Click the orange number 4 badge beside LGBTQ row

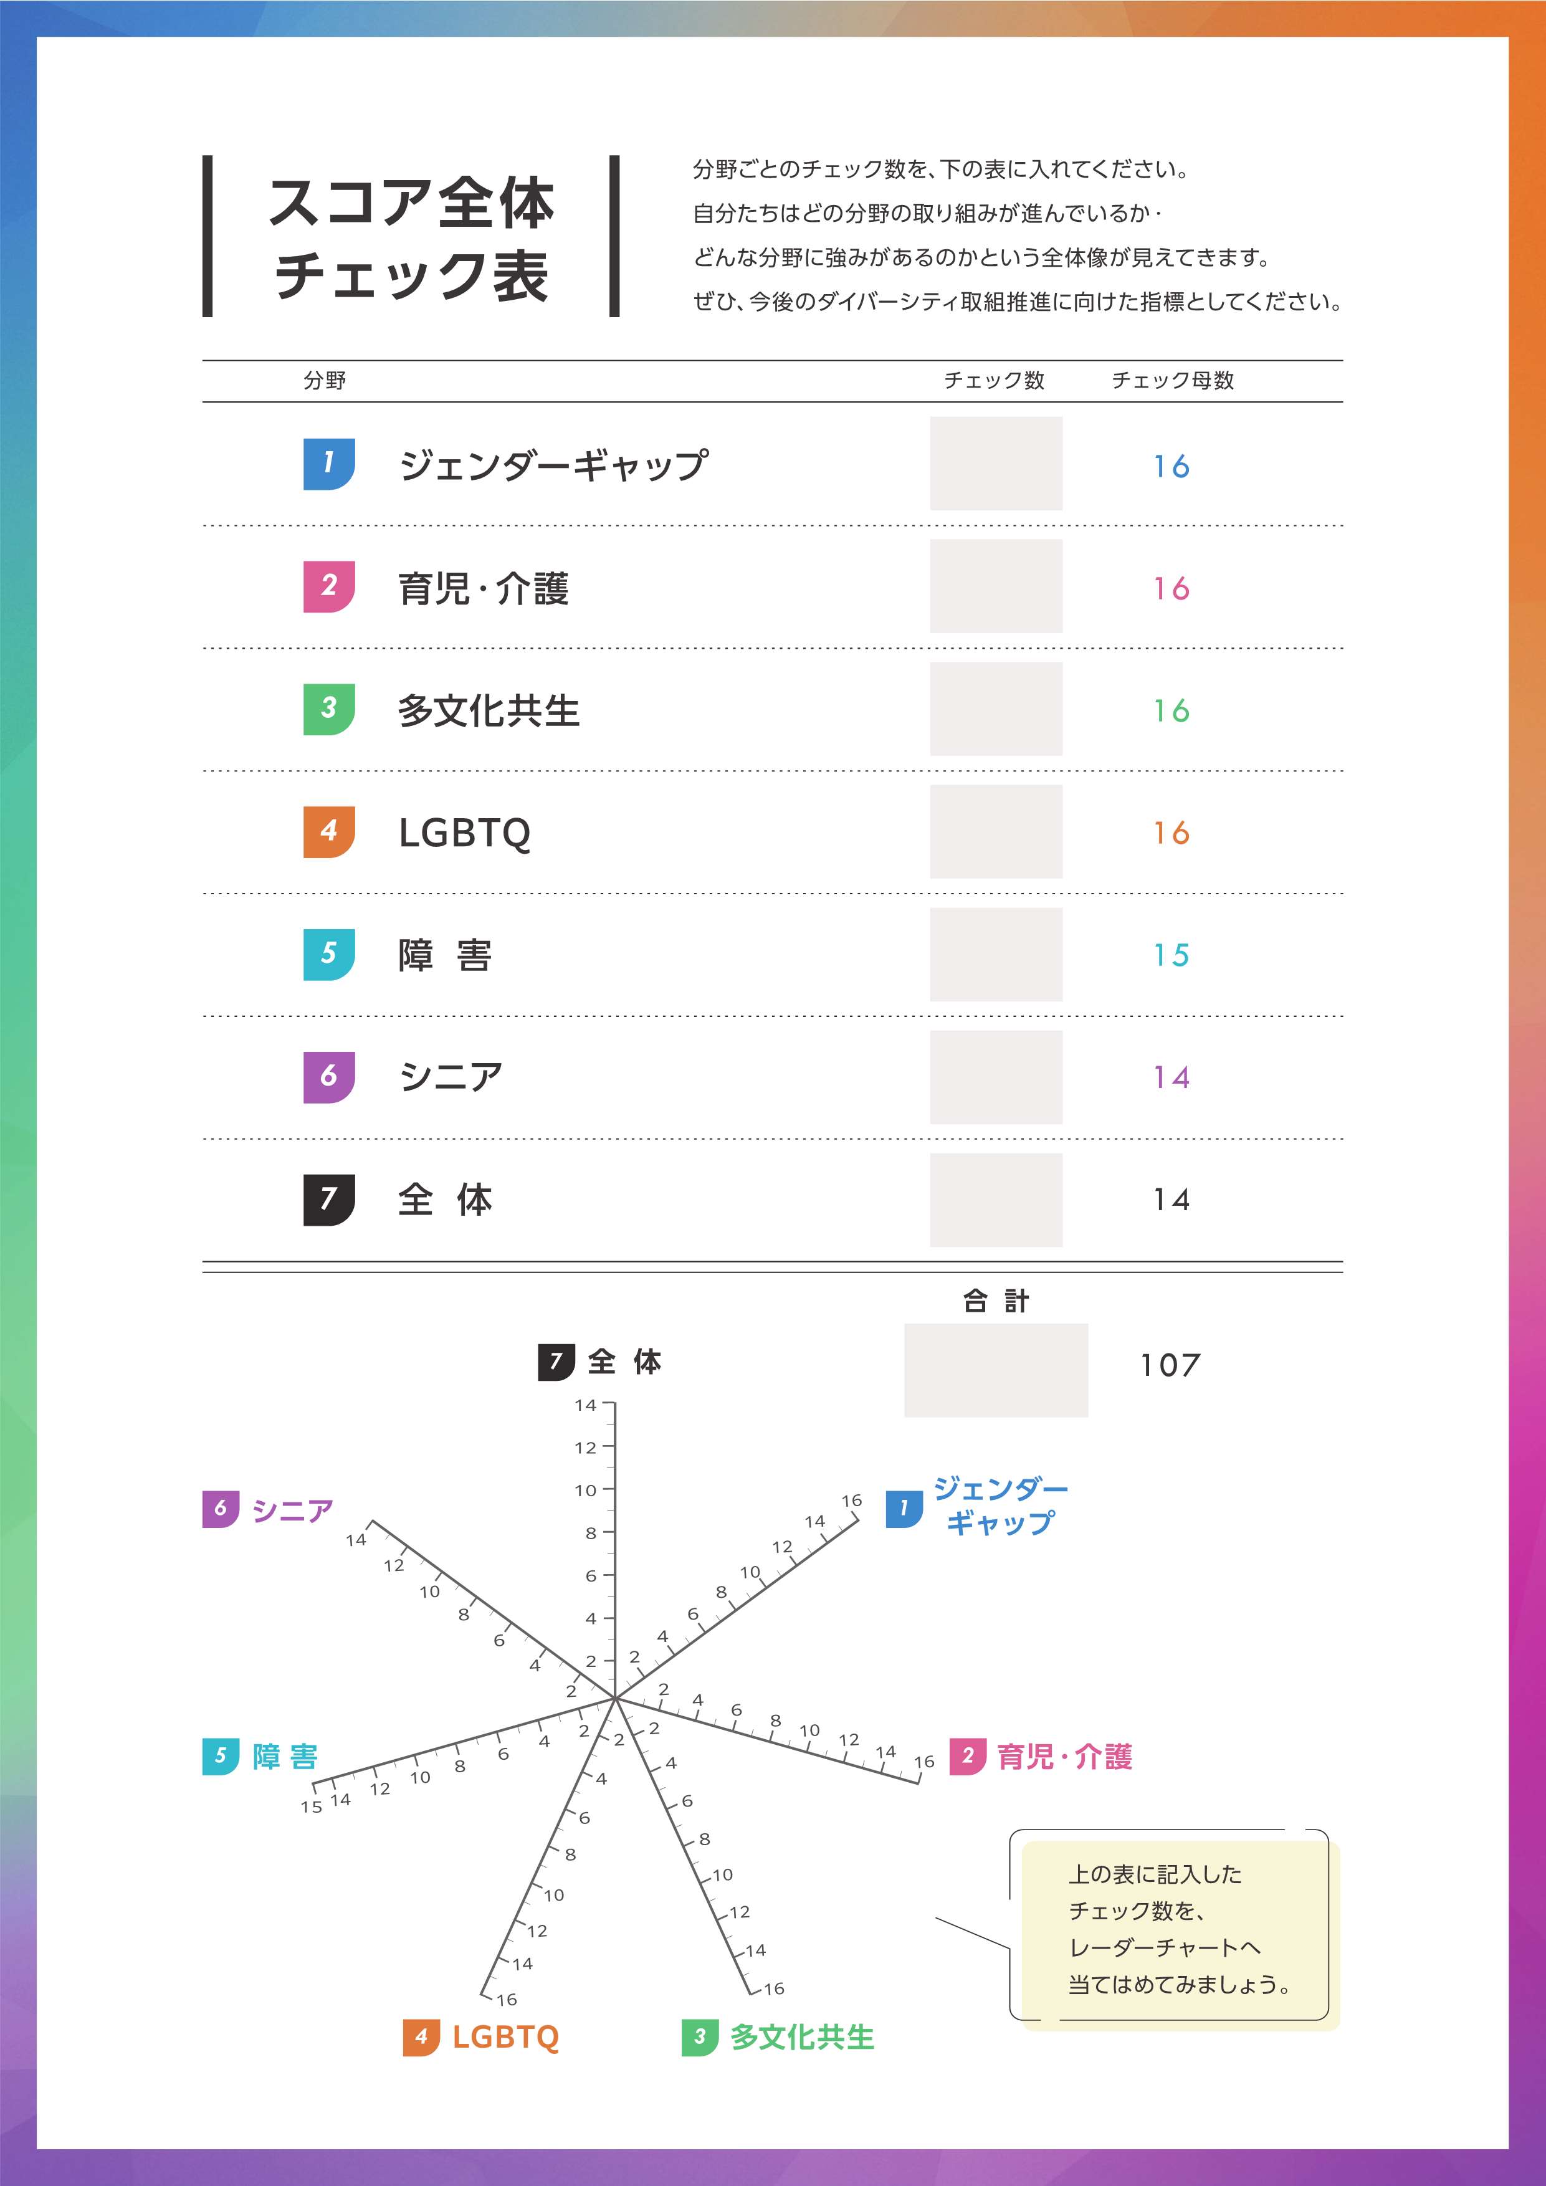click(328, 832)
